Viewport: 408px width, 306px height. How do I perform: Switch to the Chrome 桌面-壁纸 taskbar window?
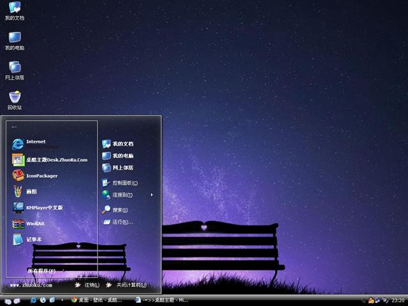point(97,300)
